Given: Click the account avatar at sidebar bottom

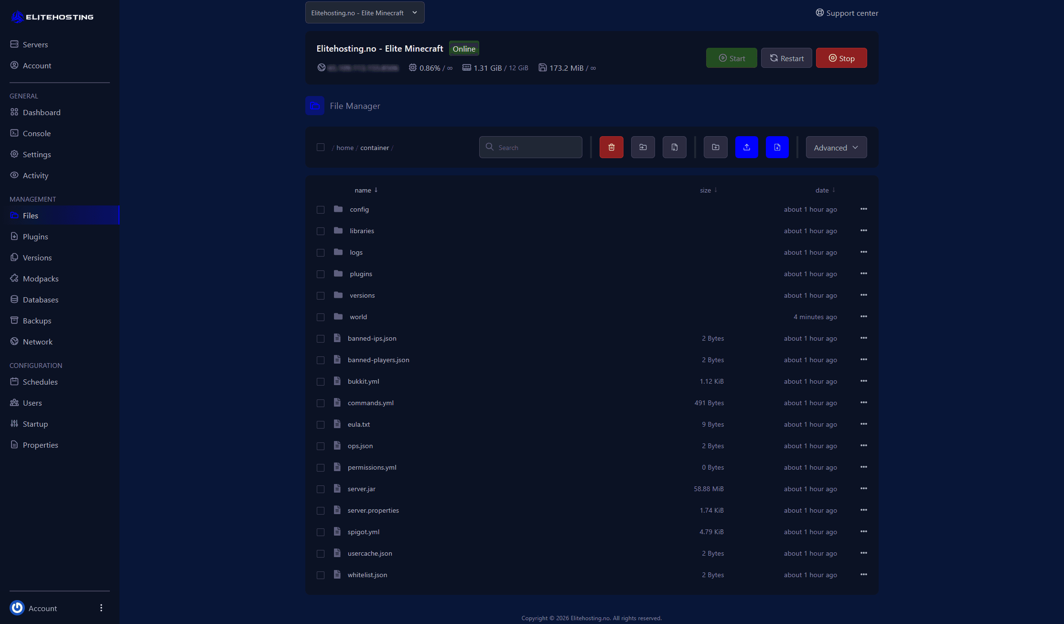Looking at the screenshot, I should tap(17, 608).
